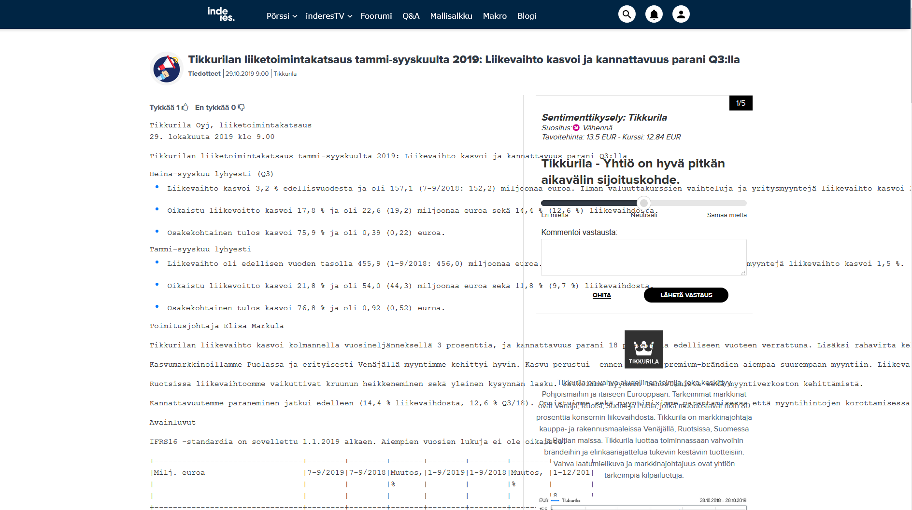Click inside the Kommentoi vastausta text box
This screenshot has width=912, height=510.
click(644, 257)
